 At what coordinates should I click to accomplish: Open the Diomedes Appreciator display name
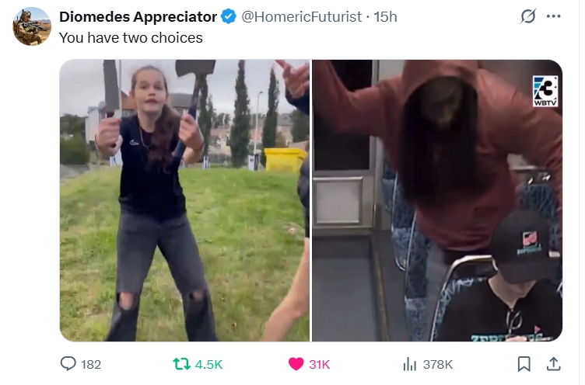pos(138,17)
